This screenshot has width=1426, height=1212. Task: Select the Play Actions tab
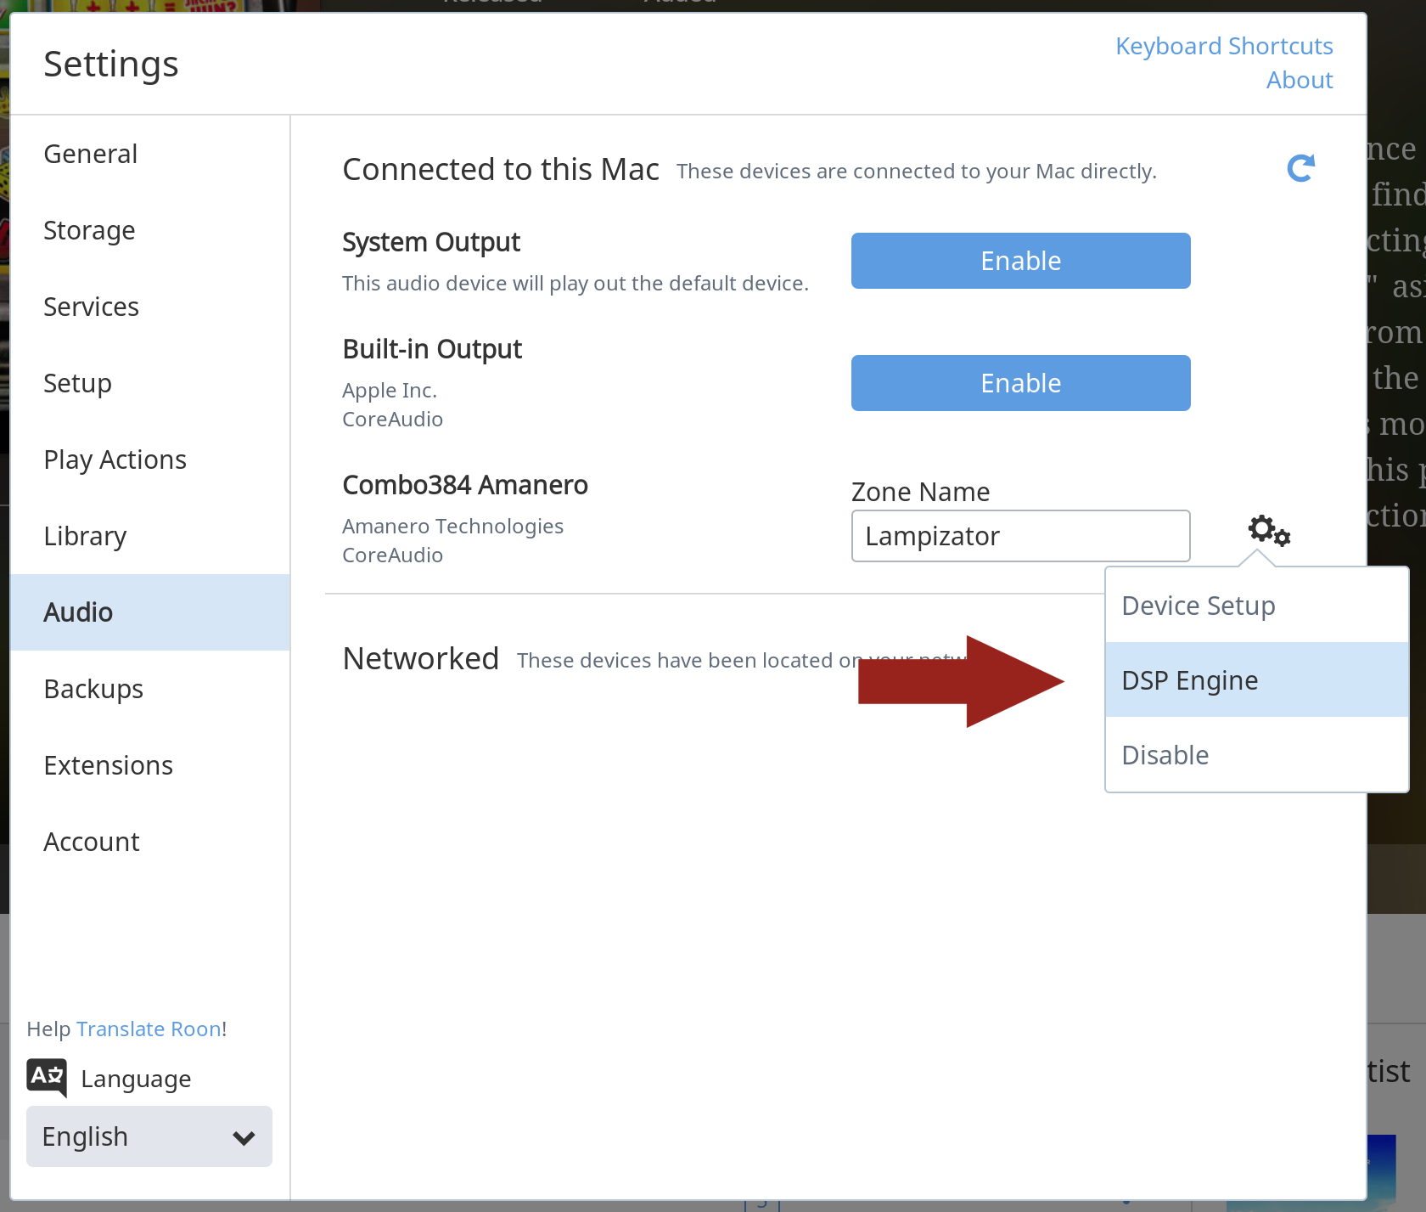point(115,459)
